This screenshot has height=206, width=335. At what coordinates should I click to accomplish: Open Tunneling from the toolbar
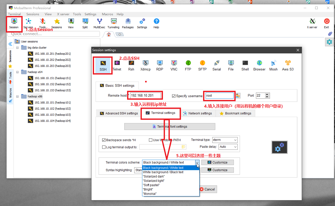(114, 23)
